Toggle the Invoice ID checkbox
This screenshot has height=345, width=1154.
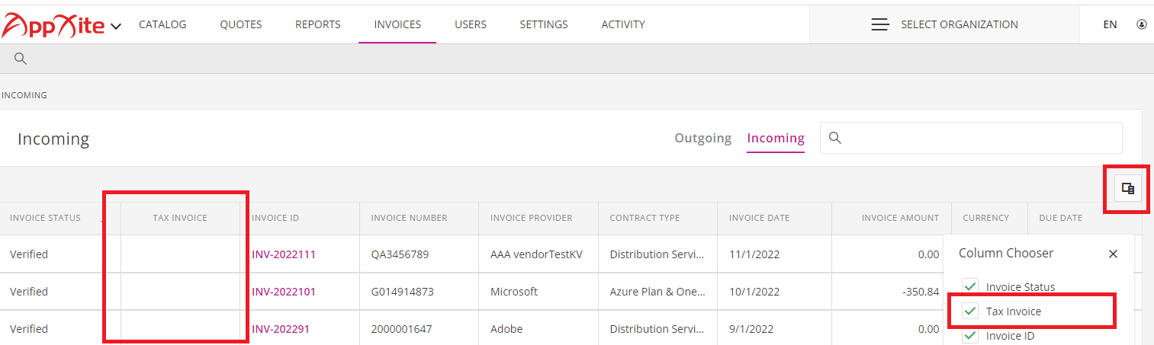coord(970,335)
